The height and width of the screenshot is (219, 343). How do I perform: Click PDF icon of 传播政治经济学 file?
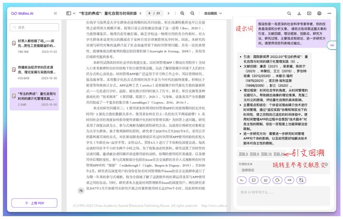14,69
